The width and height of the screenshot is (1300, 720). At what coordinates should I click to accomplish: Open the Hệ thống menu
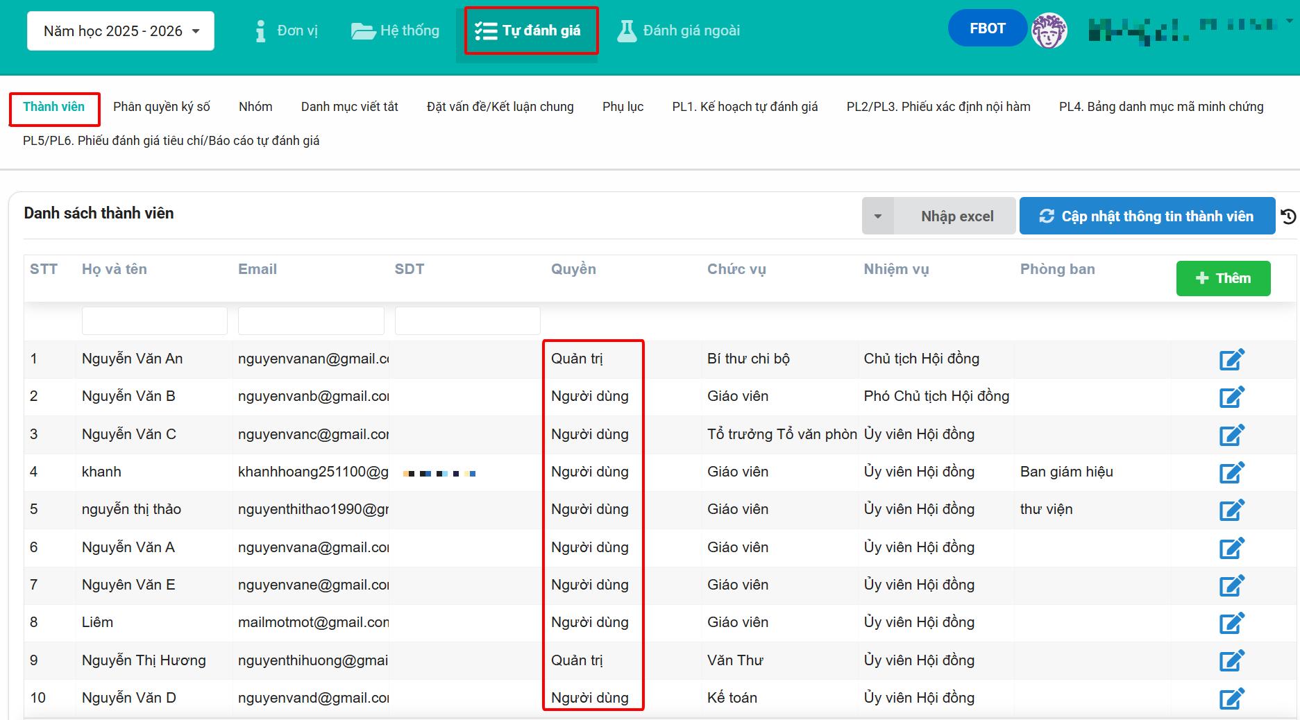point(396,31)
